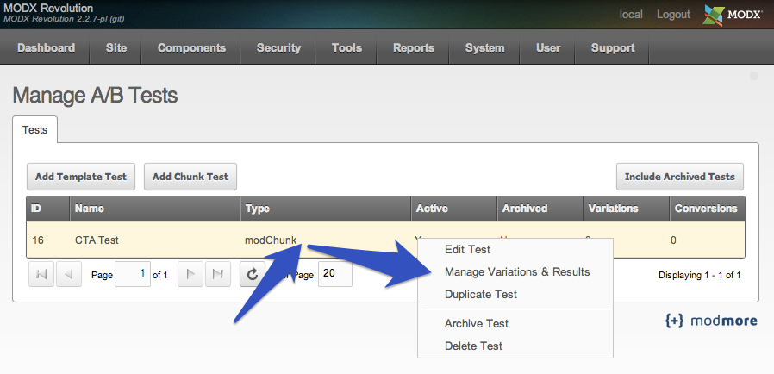The height and width of the screenshot is (374, 774).
Task: Click the MODX Revolution title text
Action: (x=48, y=8)
